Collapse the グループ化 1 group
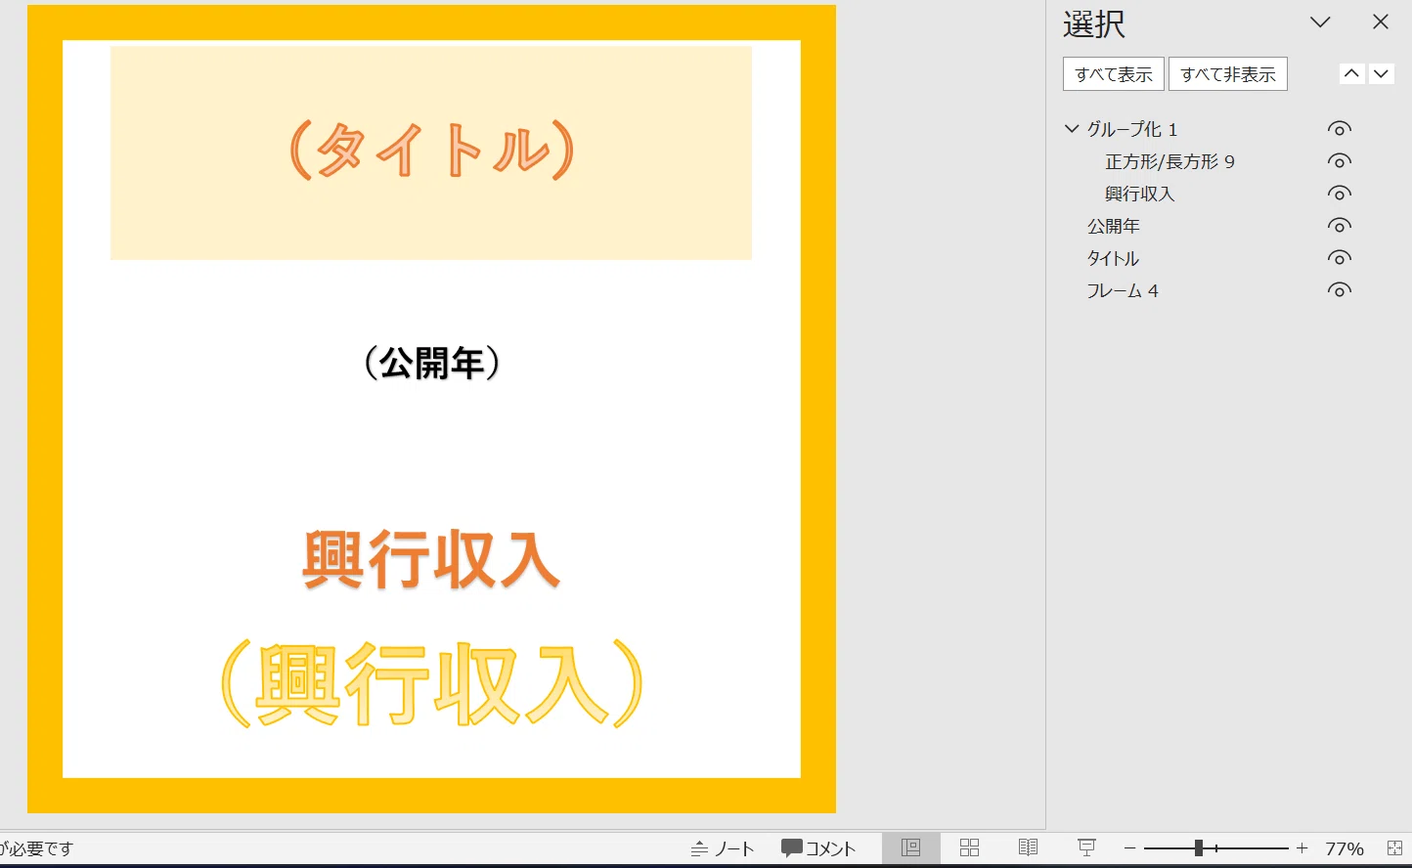Image resolution: width=1412 pixels, height=868 pixels. 1072,129
